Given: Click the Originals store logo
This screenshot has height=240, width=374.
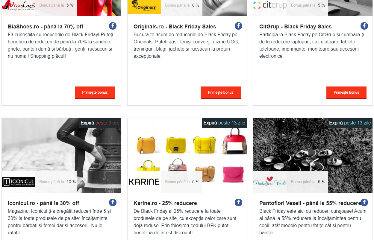Looking at the screenshot, I should pos(144,7).
